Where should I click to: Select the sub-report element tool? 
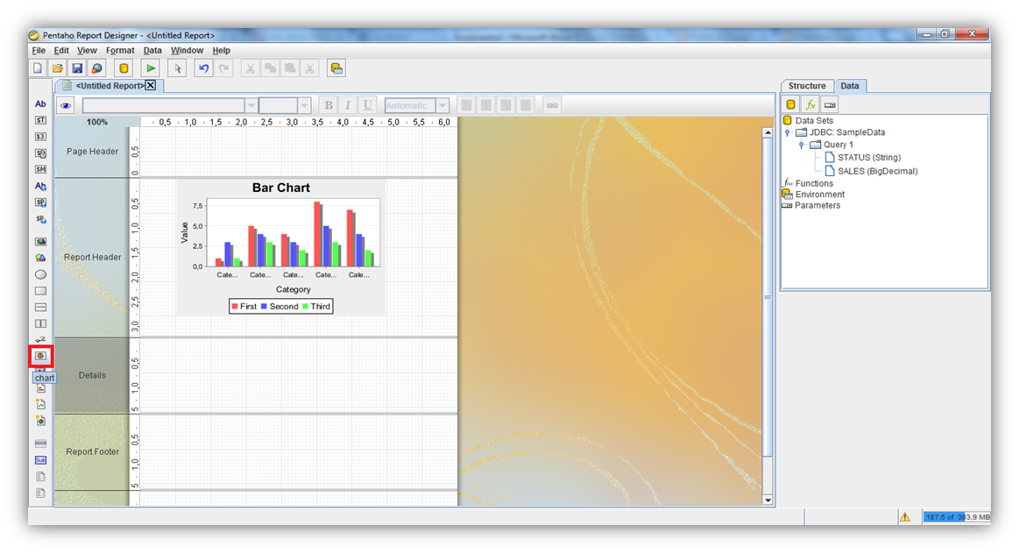pos(40,459)
